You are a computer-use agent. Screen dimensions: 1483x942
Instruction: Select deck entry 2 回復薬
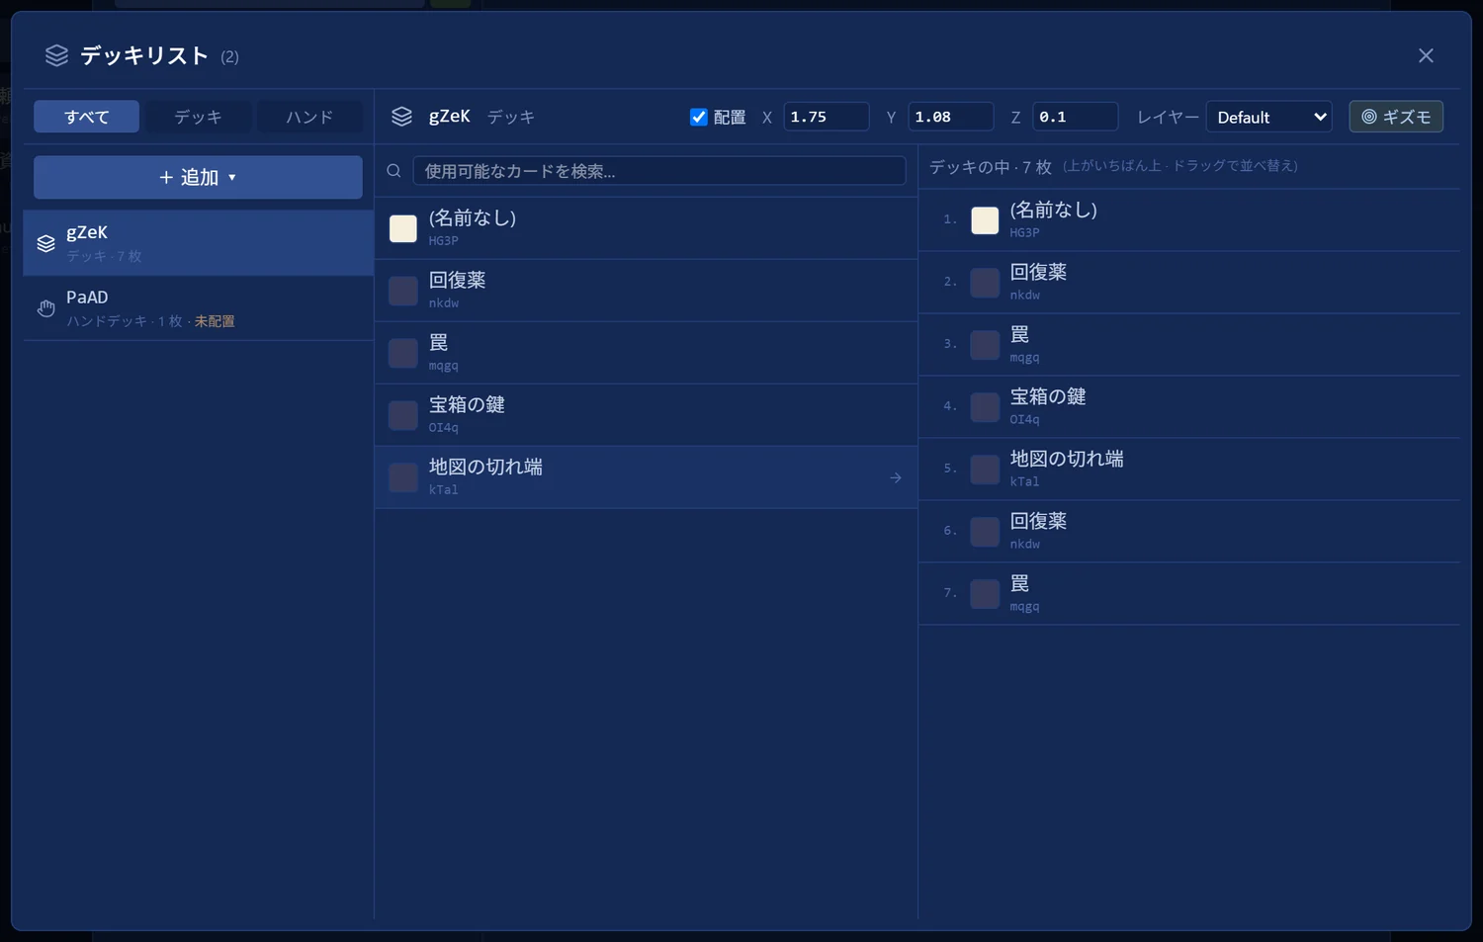pos(1189,283)
